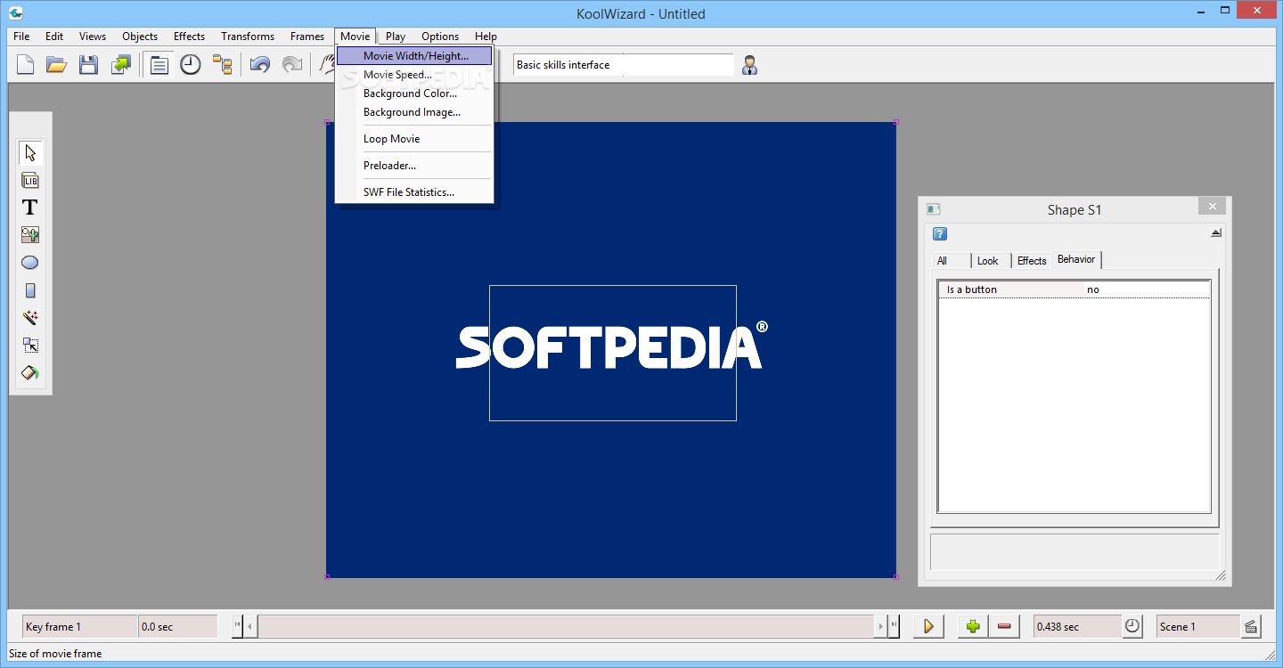Viewport: 1283px width, 668px height.
Task: Open Basic skills interface dropdown
Action: pos(624,65)
